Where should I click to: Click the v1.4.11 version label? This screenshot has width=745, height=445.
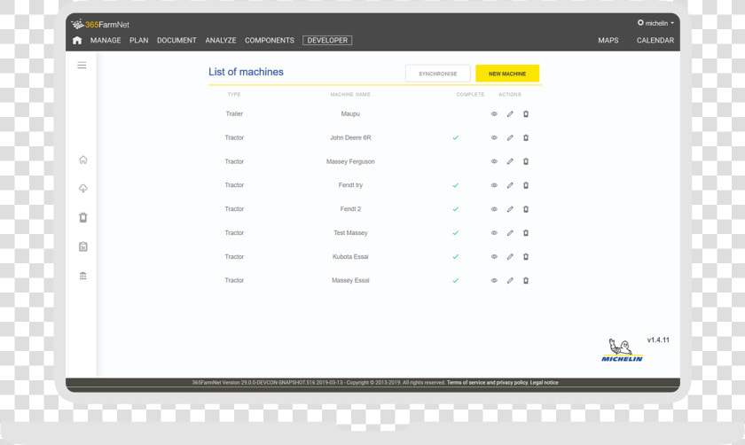tap(658, 340)
